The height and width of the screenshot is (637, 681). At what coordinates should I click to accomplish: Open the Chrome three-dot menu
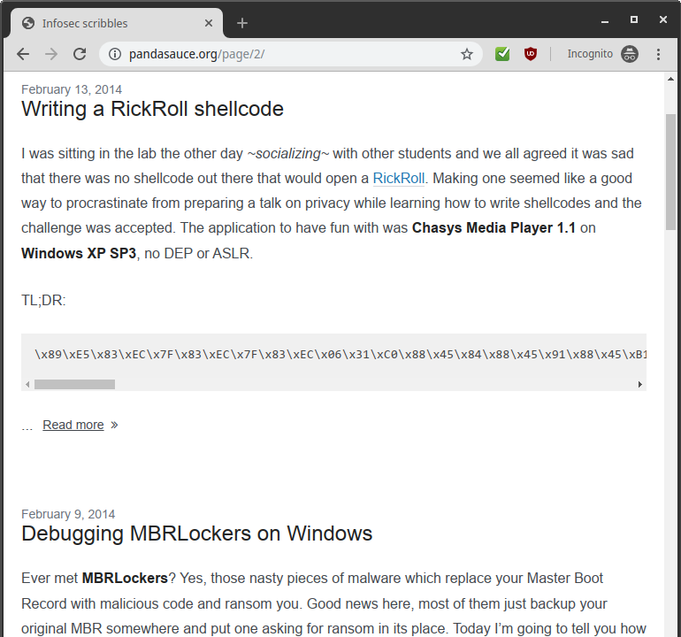659,54
